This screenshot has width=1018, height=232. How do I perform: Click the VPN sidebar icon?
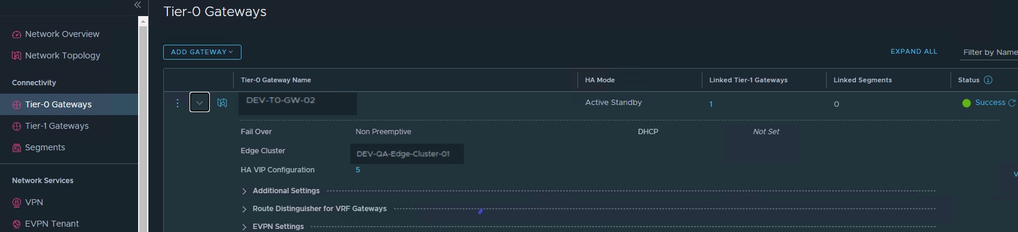click(x=17, y=203)
